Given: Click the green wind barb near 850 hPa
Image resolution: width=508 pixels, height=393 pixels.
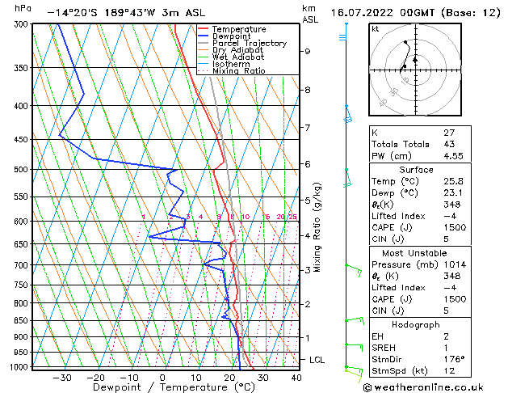Looking at the screenshot, I should [355, 321].
